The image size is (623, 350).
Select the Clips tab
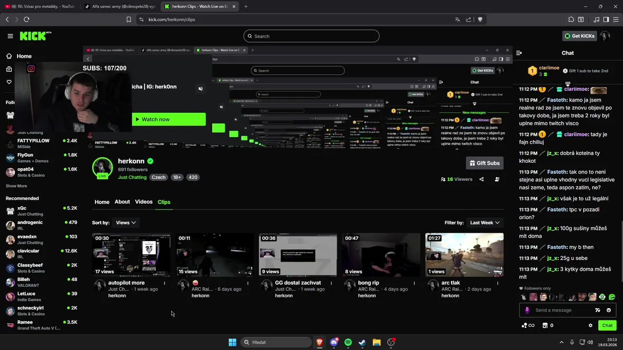(x=164, y=202)
